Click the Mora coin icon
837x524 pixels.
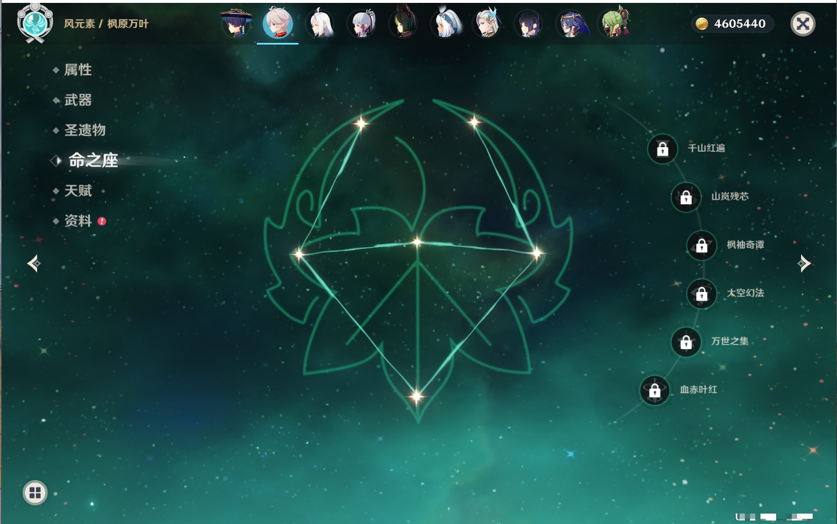click(x=702, y=24)
